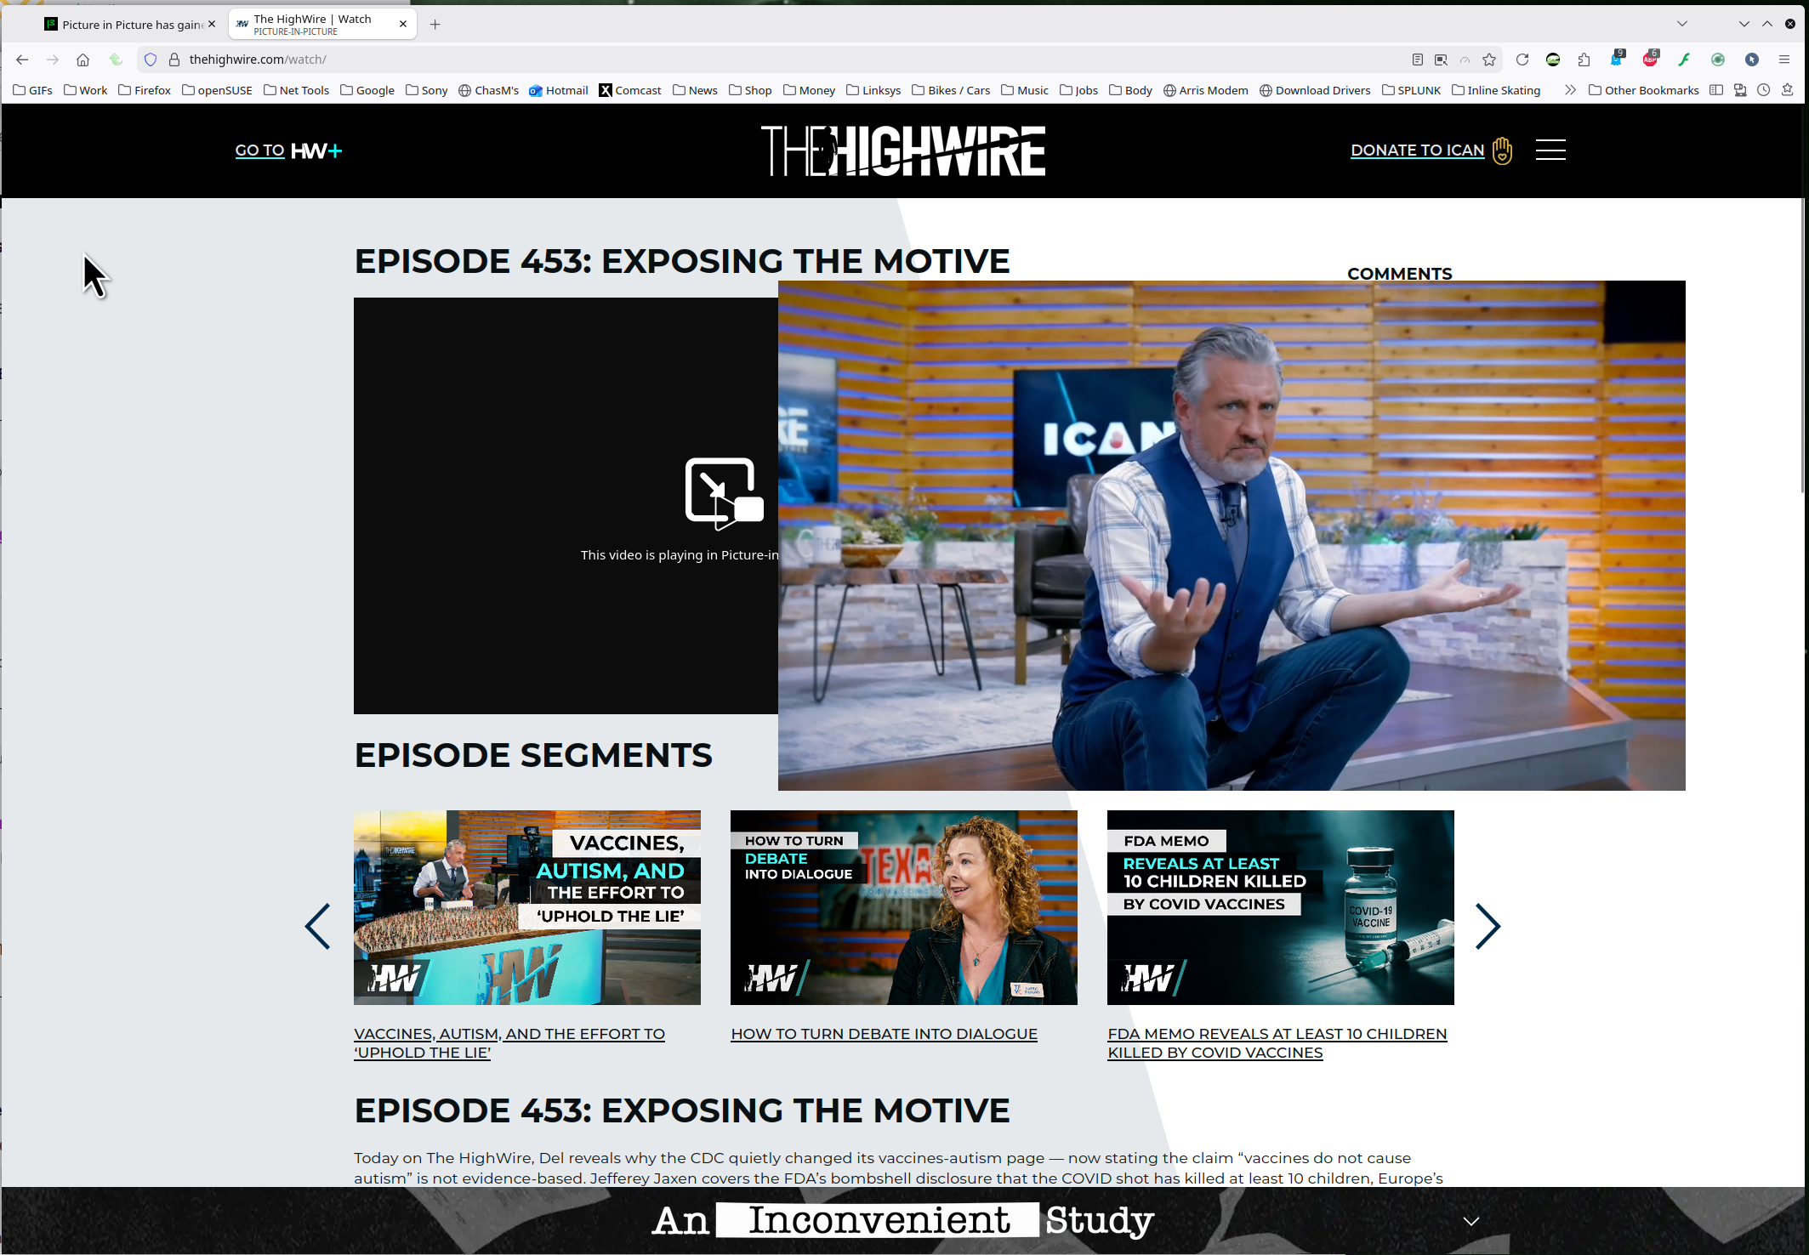The width and height of the screenshot is (1809, 1255).
Task: Click DONATE TO ICAN link
Action: point(1417,150)
